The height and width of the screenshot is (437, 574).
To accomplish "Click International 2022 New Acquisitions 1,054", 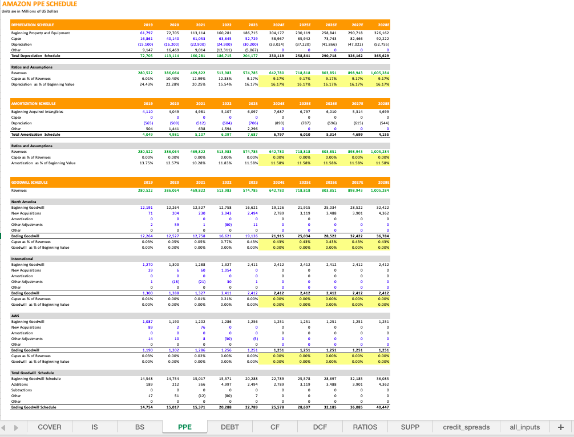I will [226, 270].
